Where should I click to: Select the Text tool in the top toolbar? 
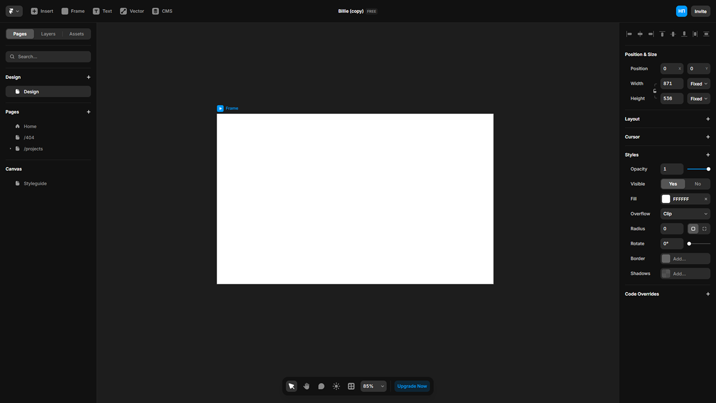(x=102, y=11)
